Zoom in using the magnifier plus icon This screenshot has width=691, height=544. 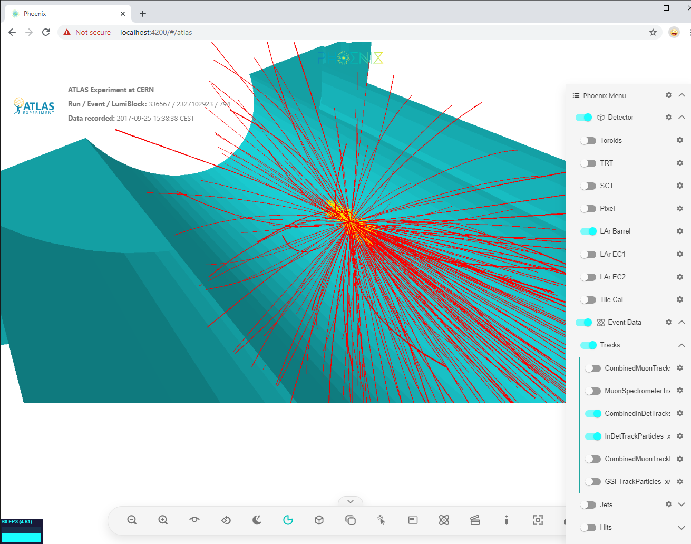click(x=163, y=520)
